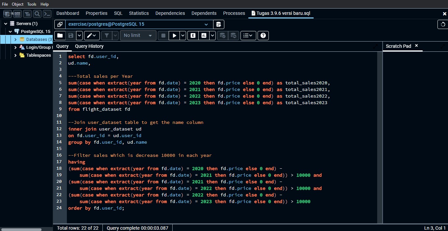The width and height of the screenshot is (448, 231).
Task: Switch to the Dashboard tab
Action: pos(68,13)
